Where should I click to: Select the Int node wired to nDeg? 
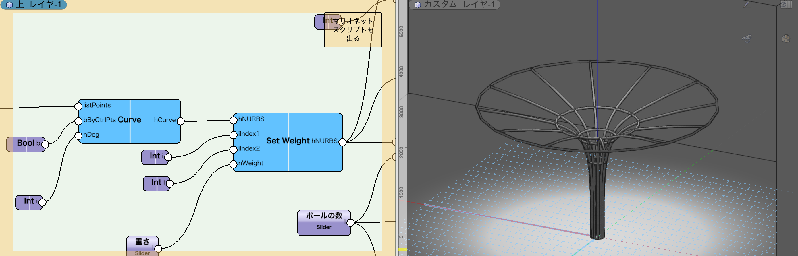[x=29, y=202]
